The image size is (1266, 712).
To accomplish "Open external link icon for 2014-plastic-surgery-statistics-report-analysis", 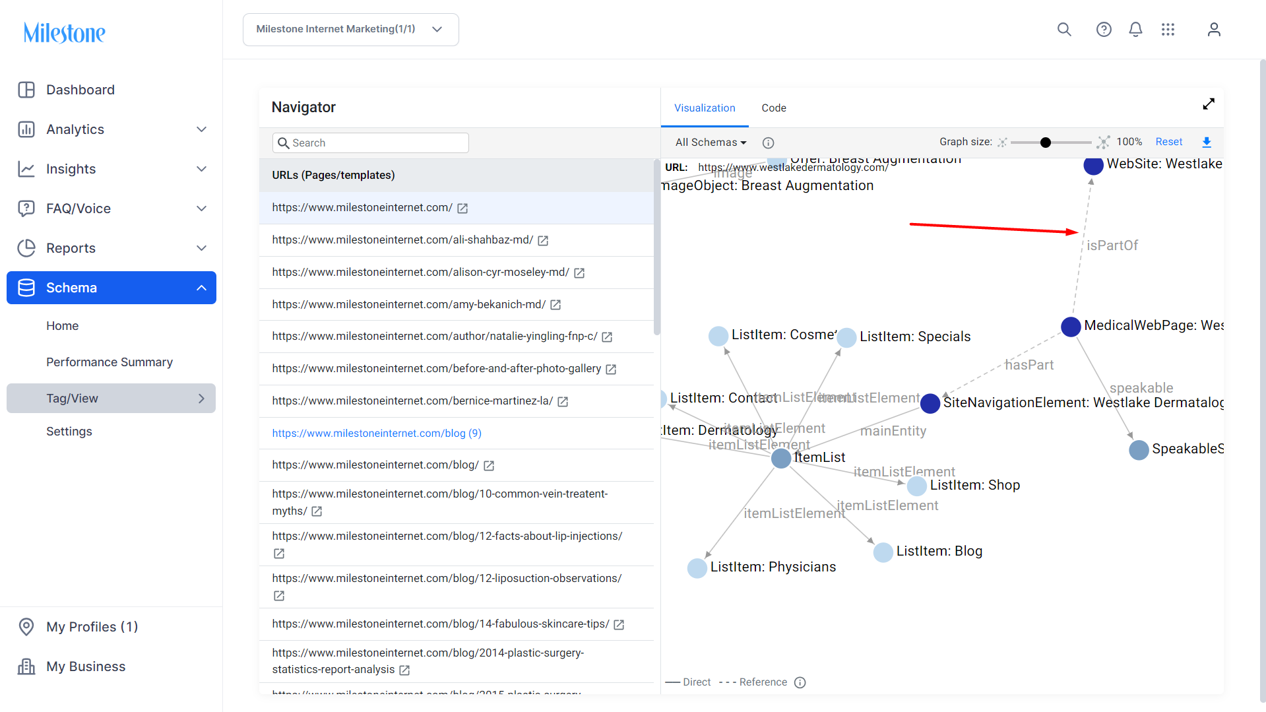I will (x=404, y=670).
